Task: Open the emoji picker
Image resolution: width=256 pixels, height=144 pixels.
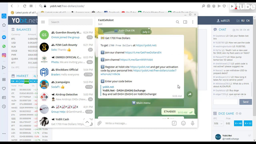Action: point(183,123)
